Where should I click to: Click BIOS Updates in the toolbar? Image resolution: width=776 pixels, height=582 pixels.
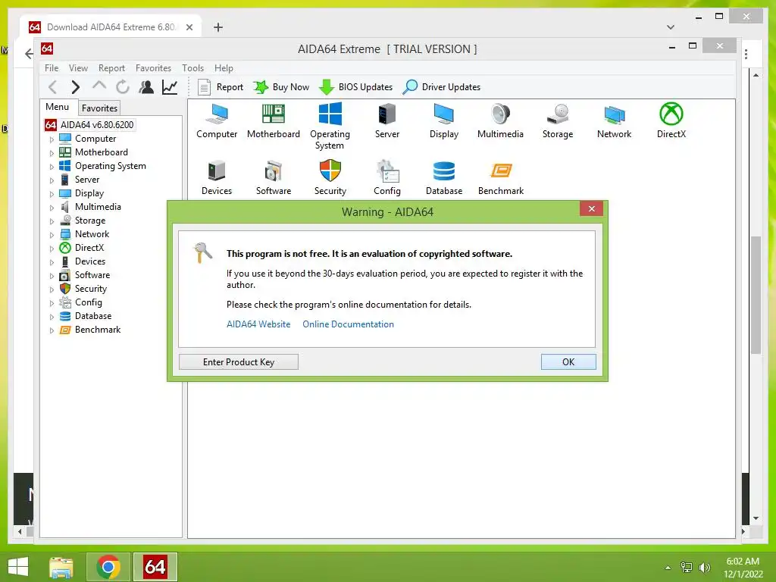click(356, 87)
